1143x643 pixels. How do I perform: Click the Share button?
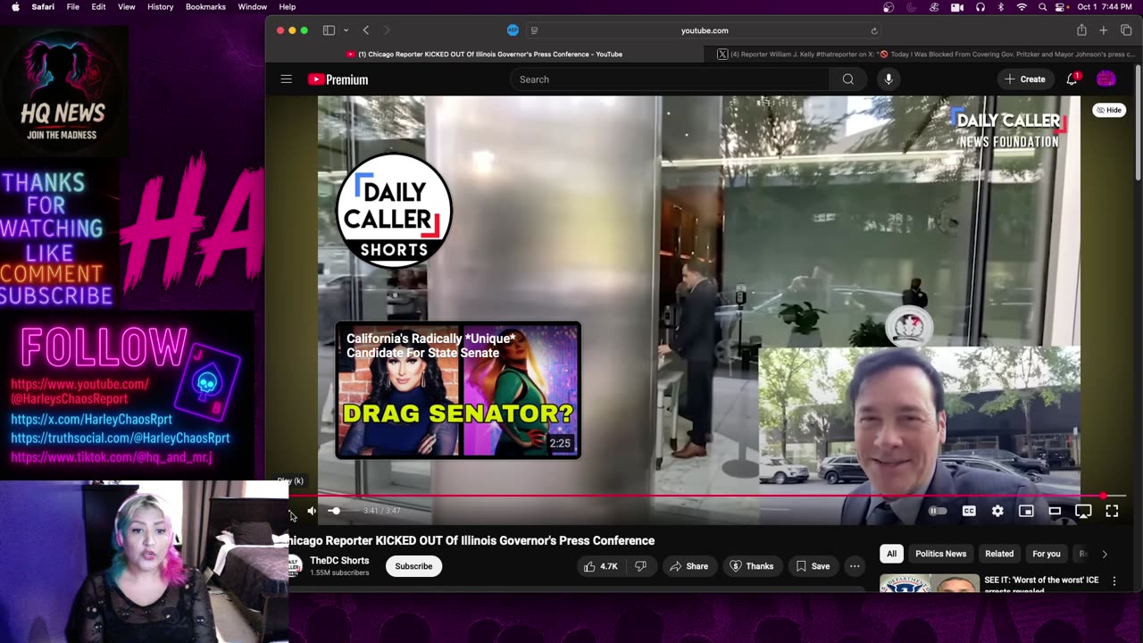click(x=688, y=566)
